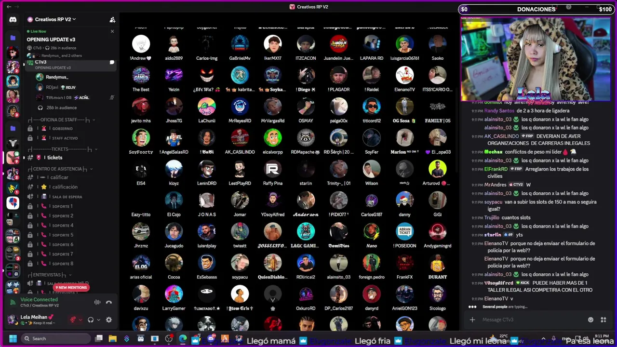
Task: Go back with the left arrow
Action: pos(9,7)
